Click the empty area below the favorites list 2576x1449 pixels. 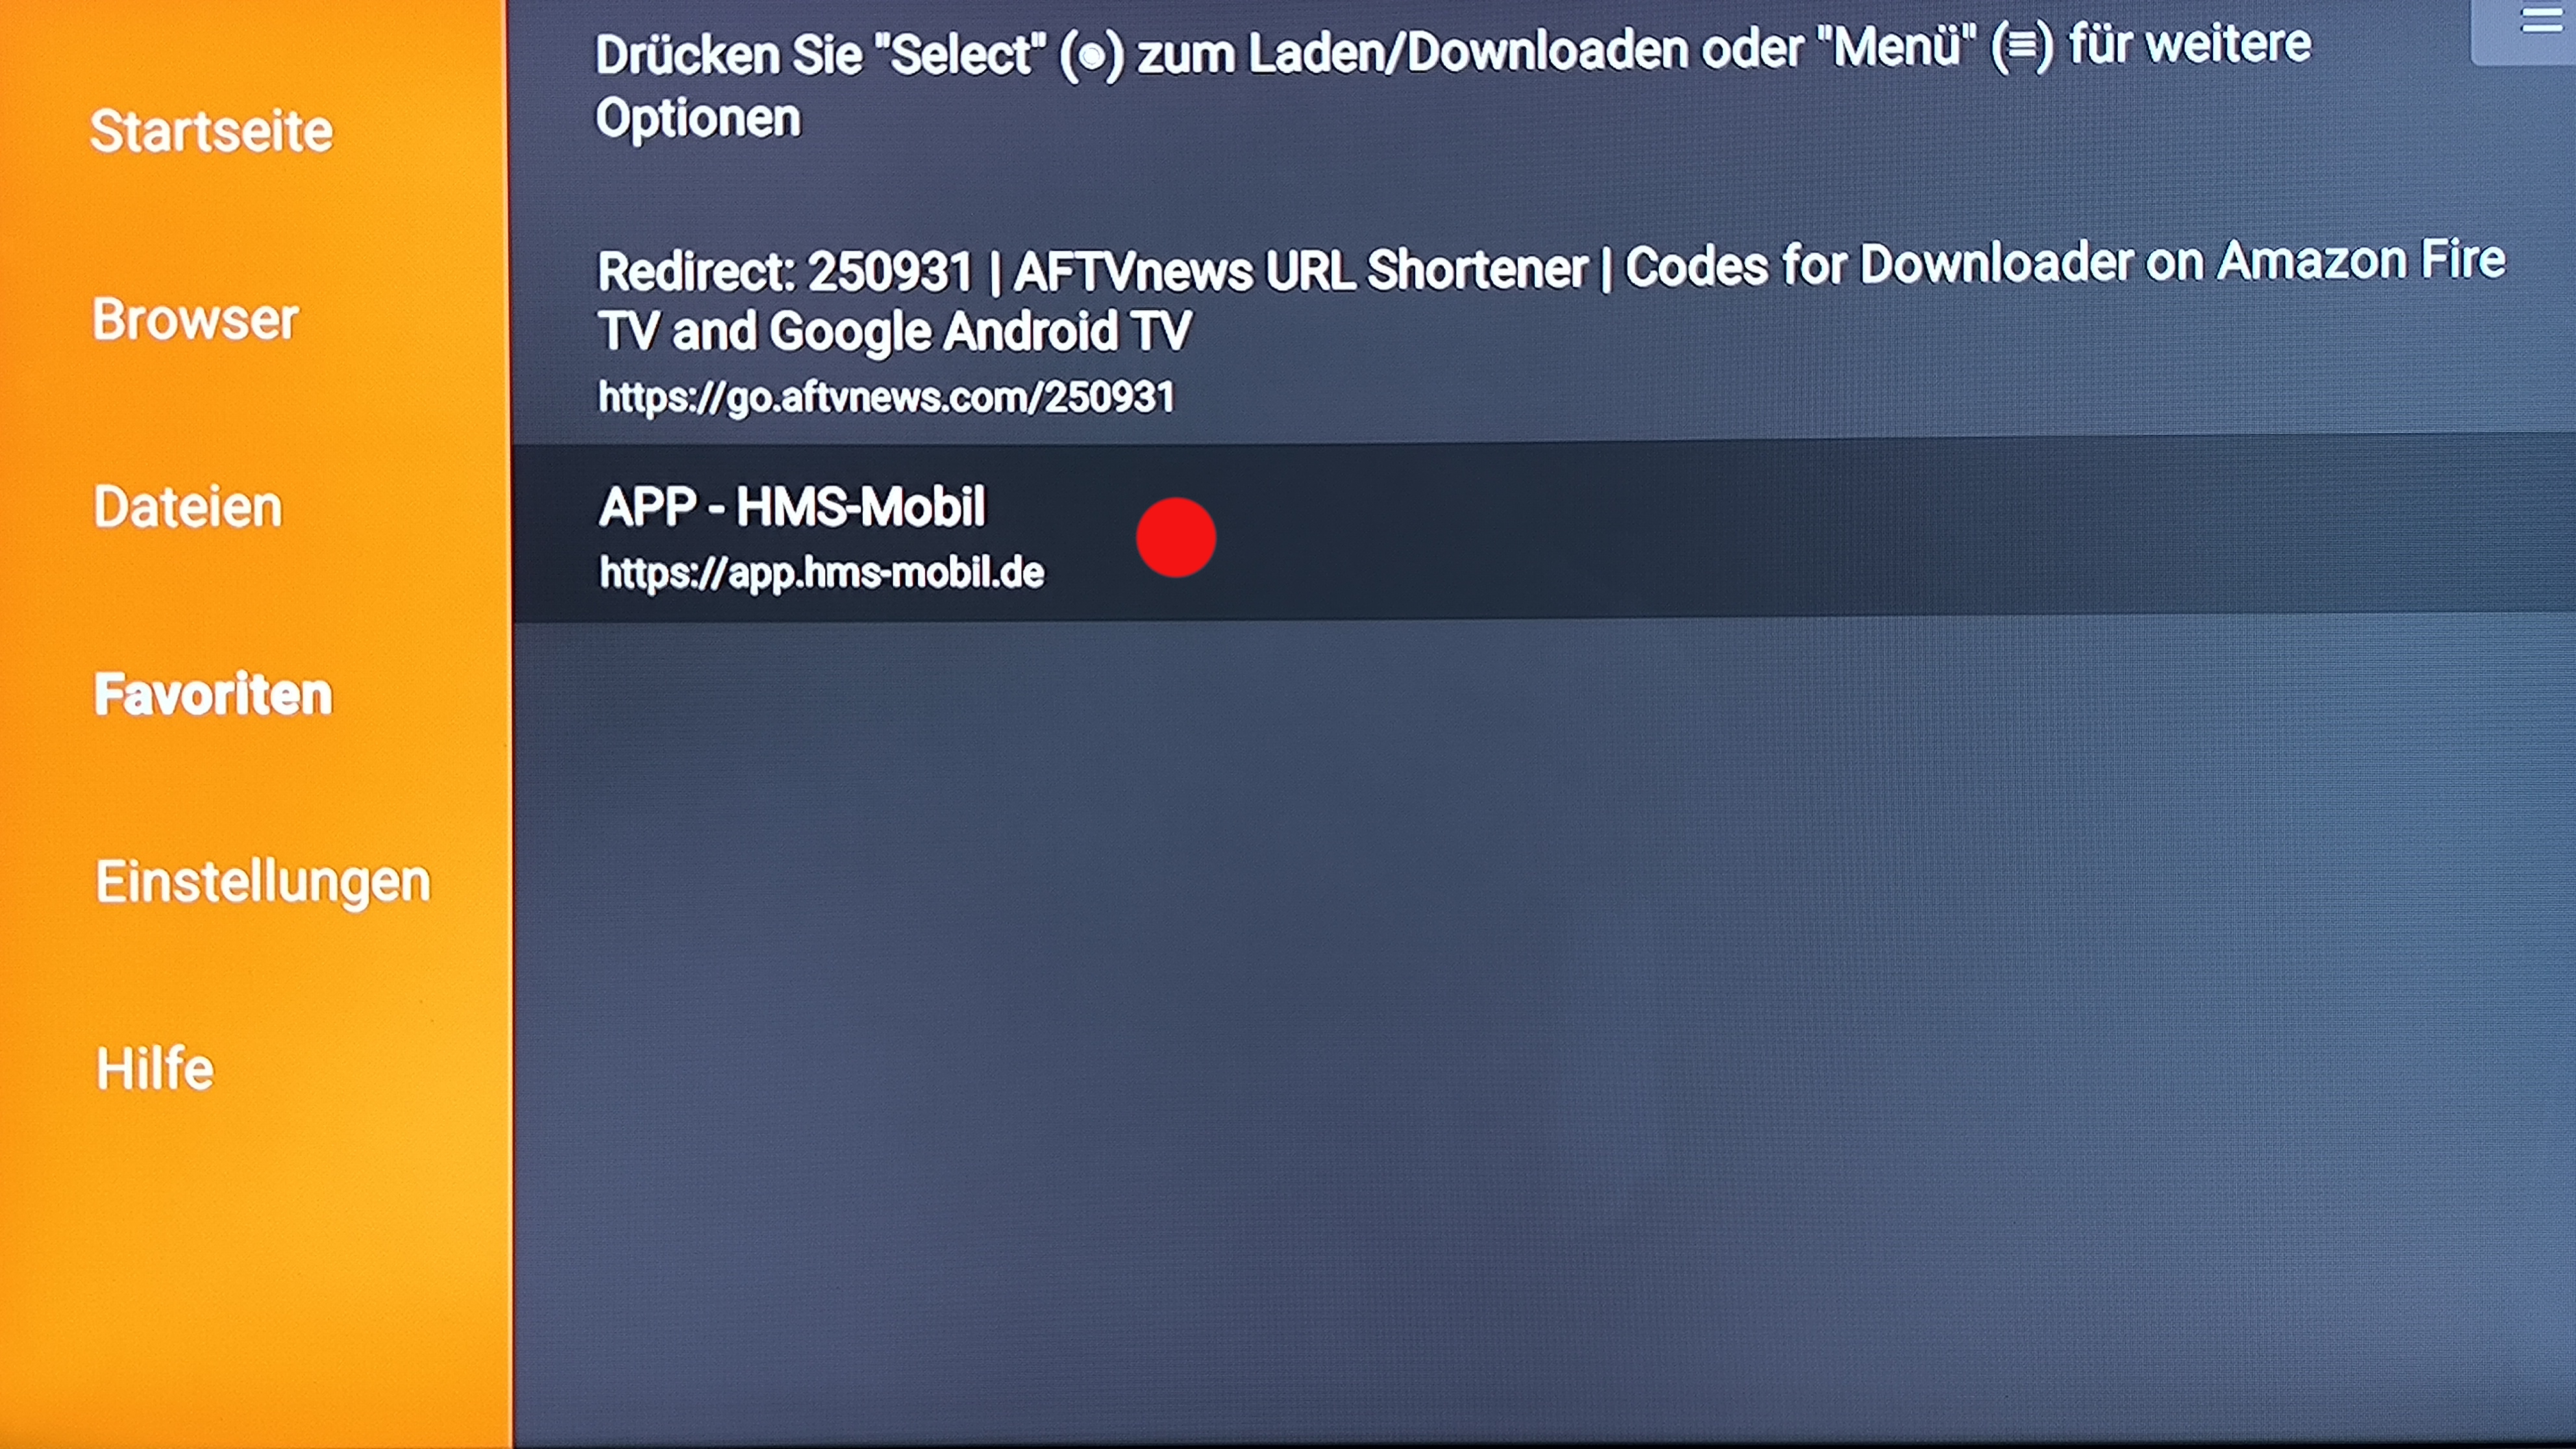click(x=1544, y=1030)
